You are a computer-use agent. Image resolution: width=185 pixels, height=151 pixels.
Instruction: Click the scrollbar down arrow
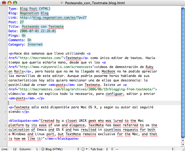click(x=183, y=144)
